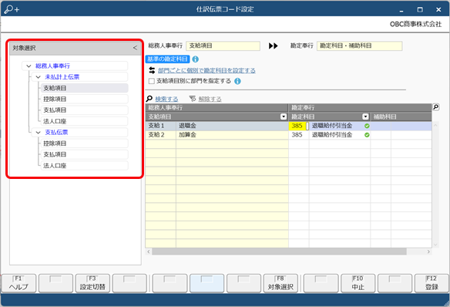450x307 pixels.
Task: Click the 検索する link
Action: pyautogui.click(x=166, y=100)
